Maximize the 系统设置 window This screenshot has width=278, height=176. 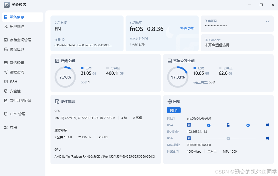pos(261,5)
